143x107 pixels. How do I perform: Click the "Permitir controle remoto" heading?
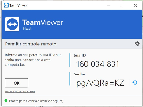coord(31,44)
